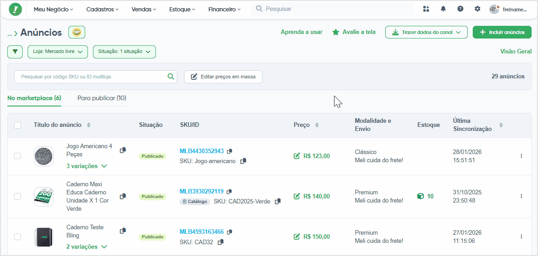Copy the SKU CAD32
Image resolution: width=538 pixels, height=256 pixels.
221,242
